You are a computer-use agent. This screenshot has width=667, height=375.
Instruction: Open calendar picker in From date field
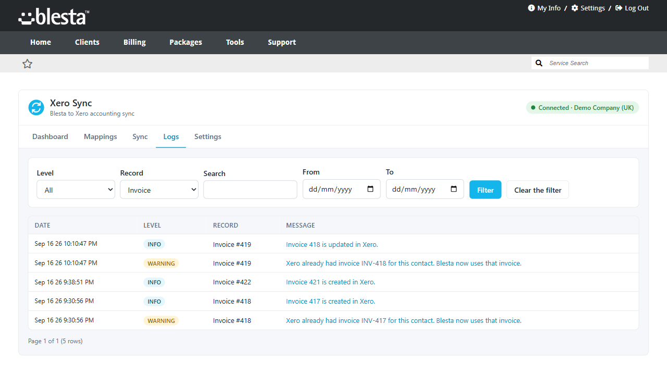[370, 189]
